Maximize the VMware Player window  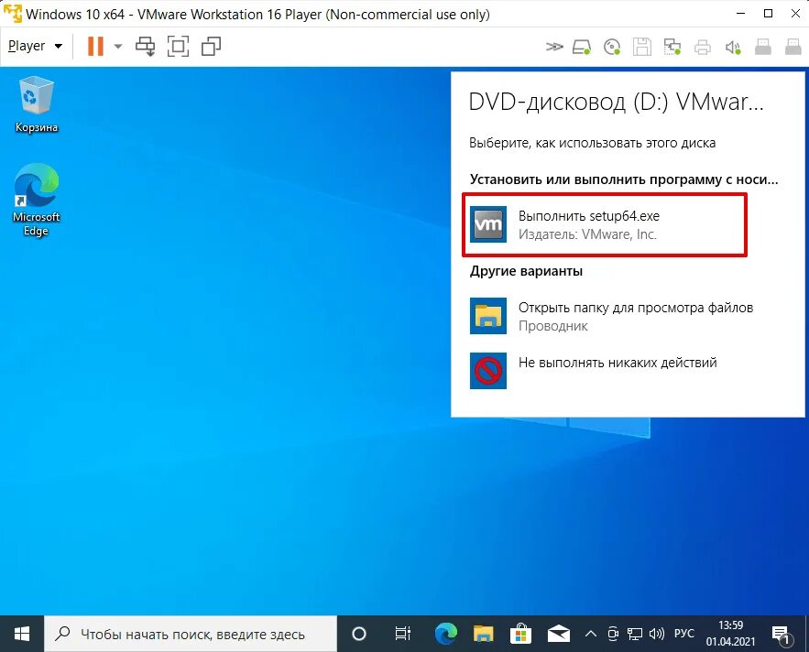pos(769,14)
